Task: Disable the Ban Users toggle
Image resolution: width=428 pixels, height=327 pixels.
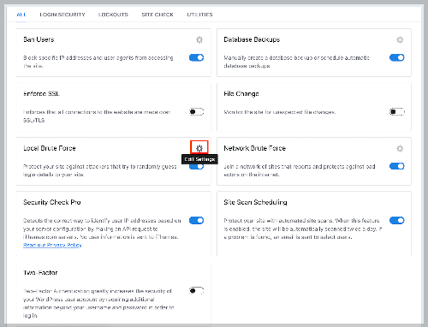Action: [x=196, y=57]
